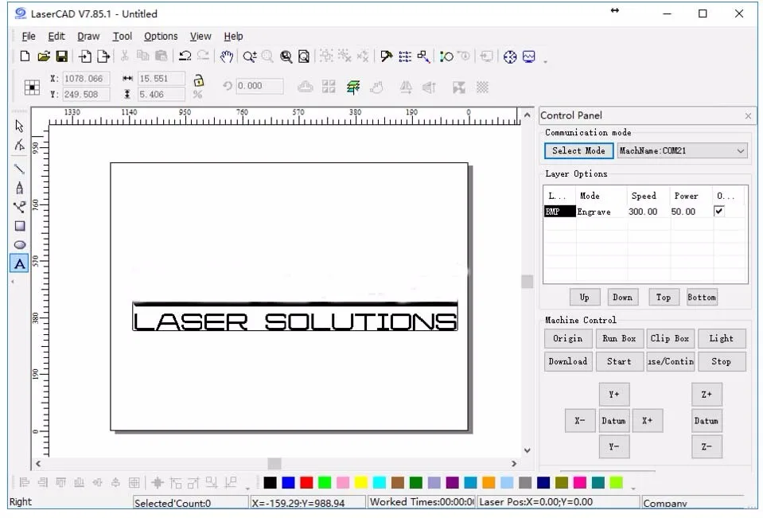Select the Pen drawing tool

(x=18, y=187)
